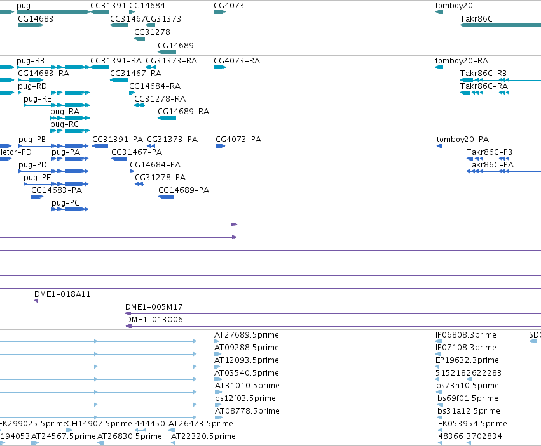Click protein label pug-PB
This screenshot has width=541, height=446.
(32, 140)
